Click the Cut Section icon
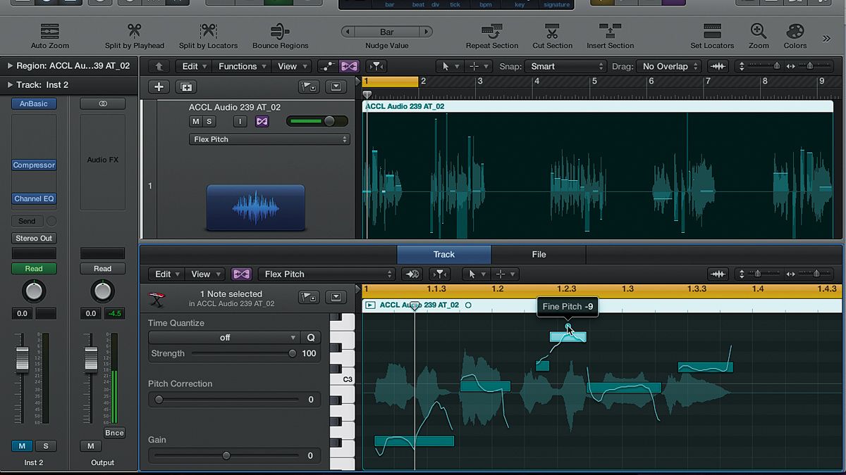The height and width of the screenshot is (475, 846). [552, 35]
